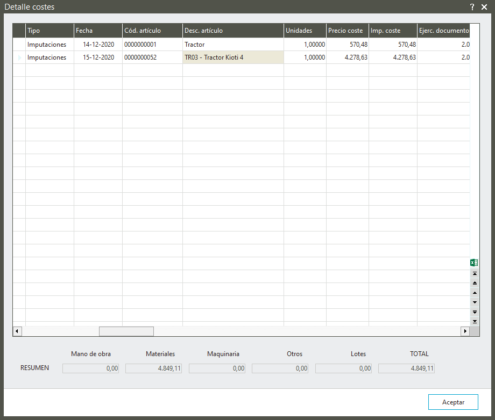Click the TOTAL summary field
This screenshot has width=495, height=420.
coord(406,368)
